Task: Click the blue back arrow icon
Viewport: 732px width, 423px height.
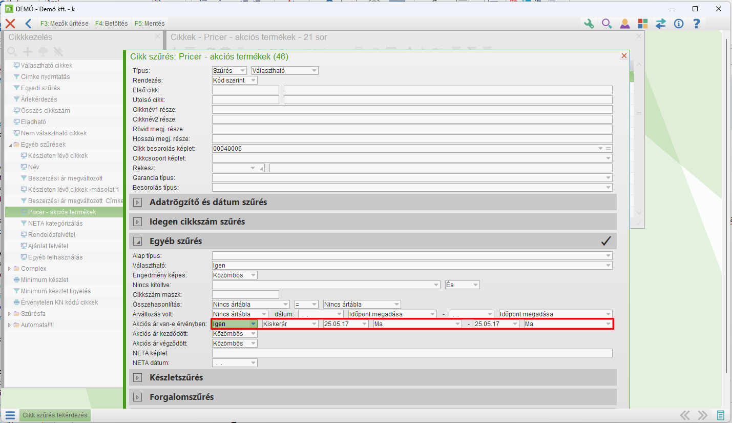Action: coord(28,24)
